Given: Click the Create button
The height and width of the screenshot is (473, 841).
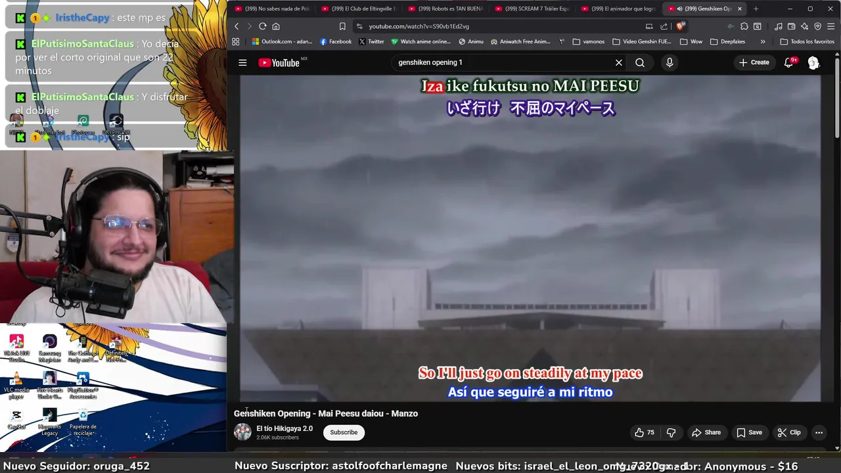Looking at the screenshot, I should pyautogui.click(x=754, y=62).
